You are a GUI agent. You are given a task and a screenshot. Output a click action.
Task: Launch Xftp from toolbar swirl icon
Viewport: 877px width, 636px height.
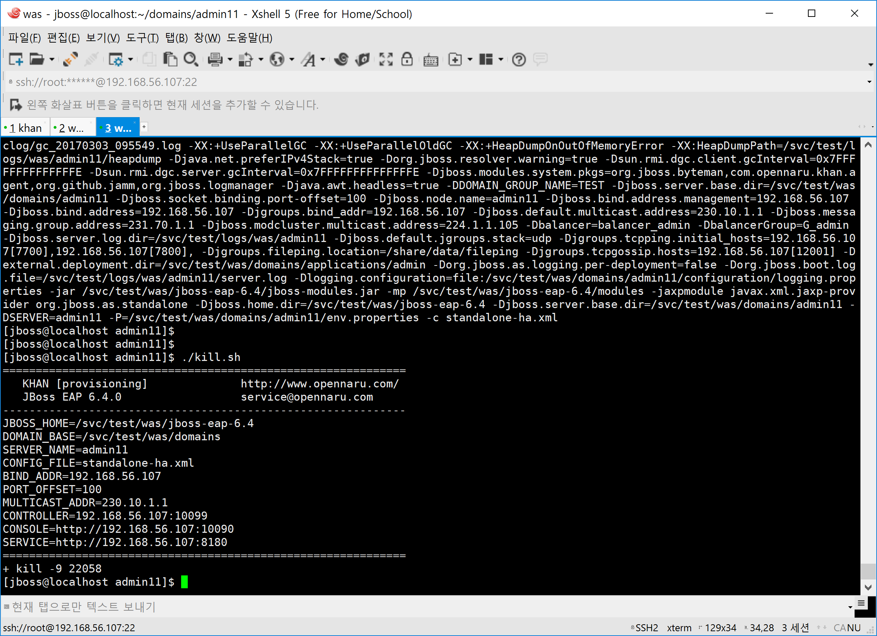point(341,59)
